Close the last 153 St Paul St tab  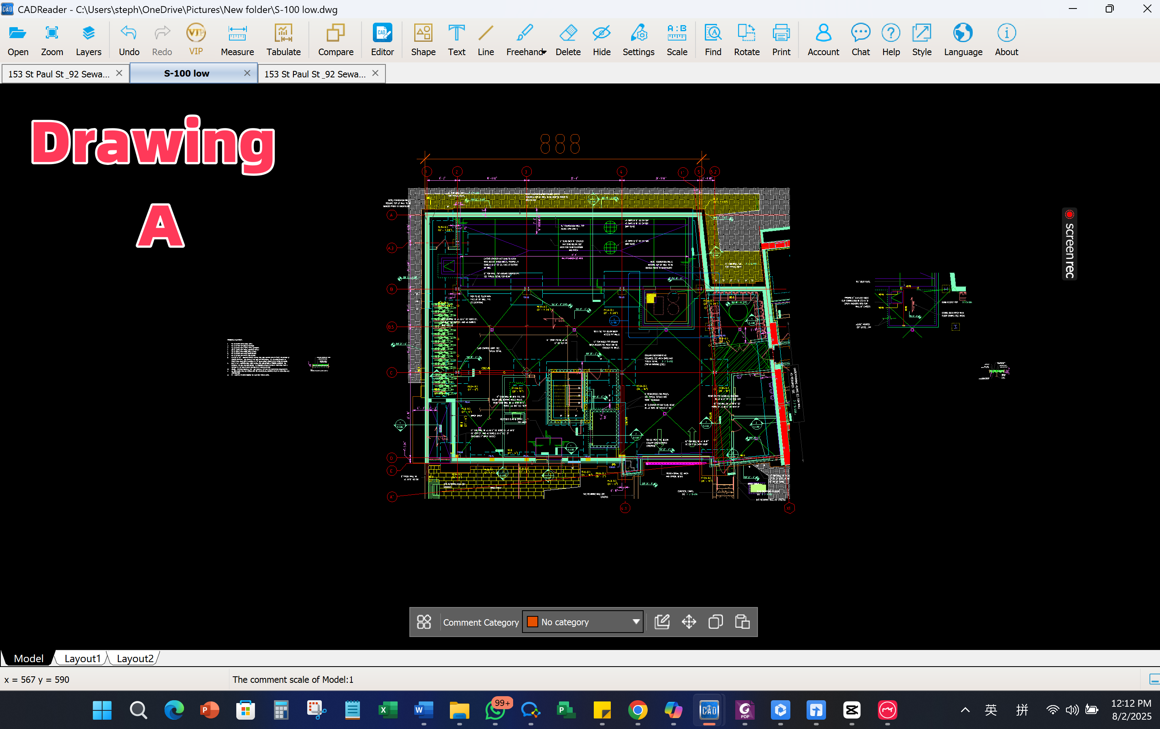pyautogui.click(x=375, y=73)
